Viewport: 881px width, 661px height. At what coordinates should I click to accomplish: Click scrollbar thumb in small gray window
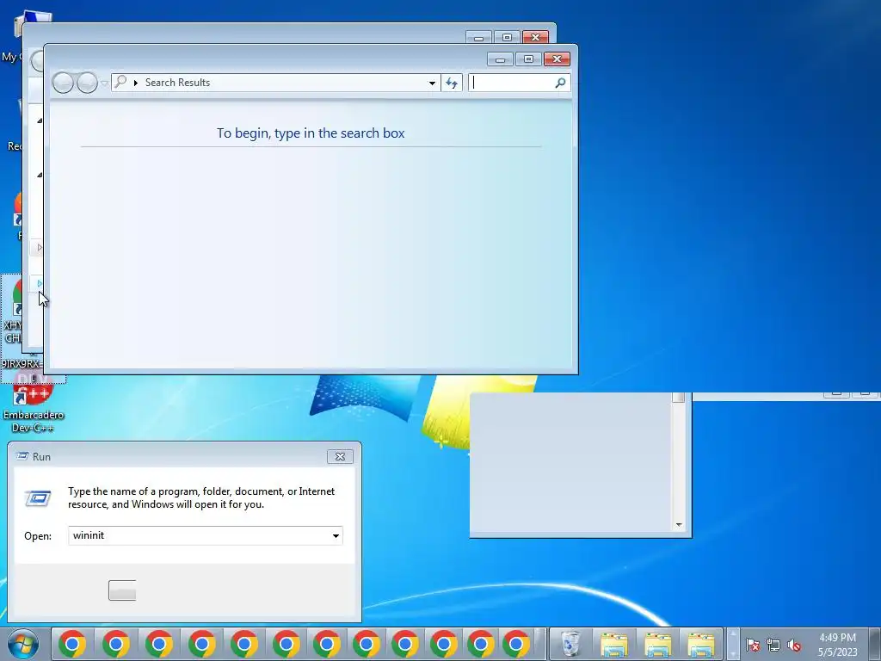tap(679, 397)
